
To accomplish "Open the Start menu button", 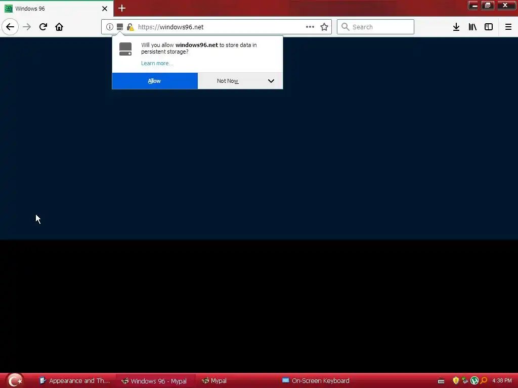I will pos(15,380).
